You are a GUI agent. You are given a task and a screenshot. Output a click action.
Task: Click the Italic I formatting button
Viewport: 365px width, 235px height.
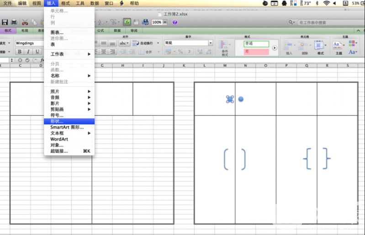coord(28,52)
